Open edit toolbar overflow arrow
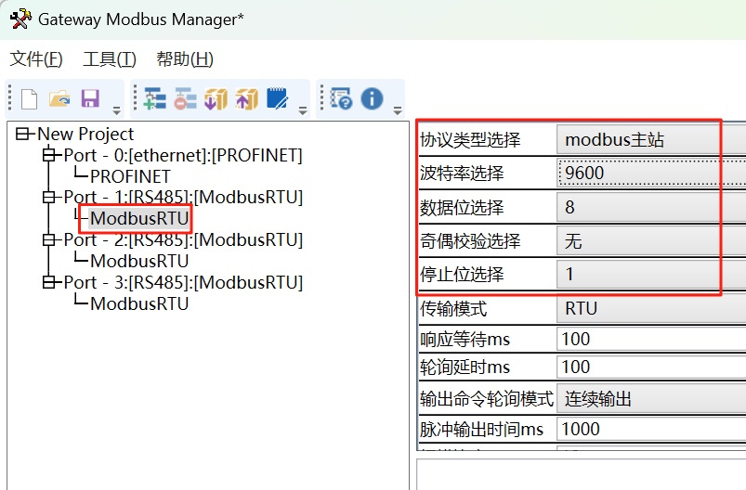Screen dimensions: 746x490 click(303, 110)
